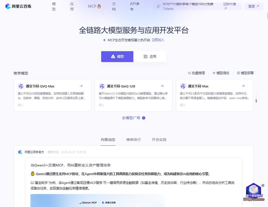Open arrow on 通义千问-Max card

243,86
